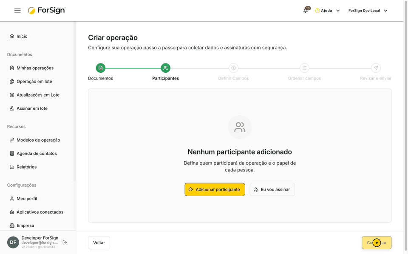Click the Ordenar campos step label
Viewport: 408px width, 254px height.
click(304, 78)
